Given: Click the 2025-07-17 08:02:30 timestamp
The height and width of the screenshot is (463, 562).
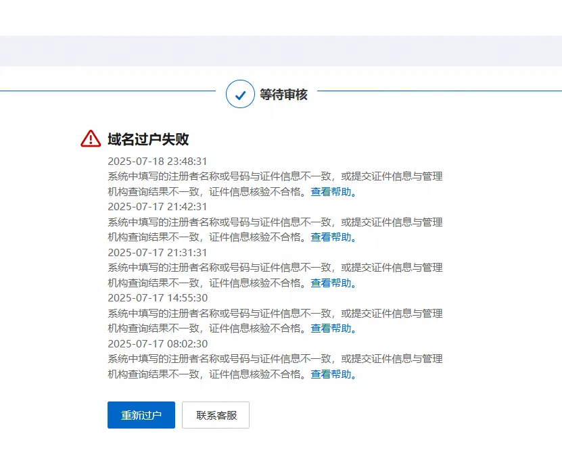Looking at the screenshot, I should [158, 343].
